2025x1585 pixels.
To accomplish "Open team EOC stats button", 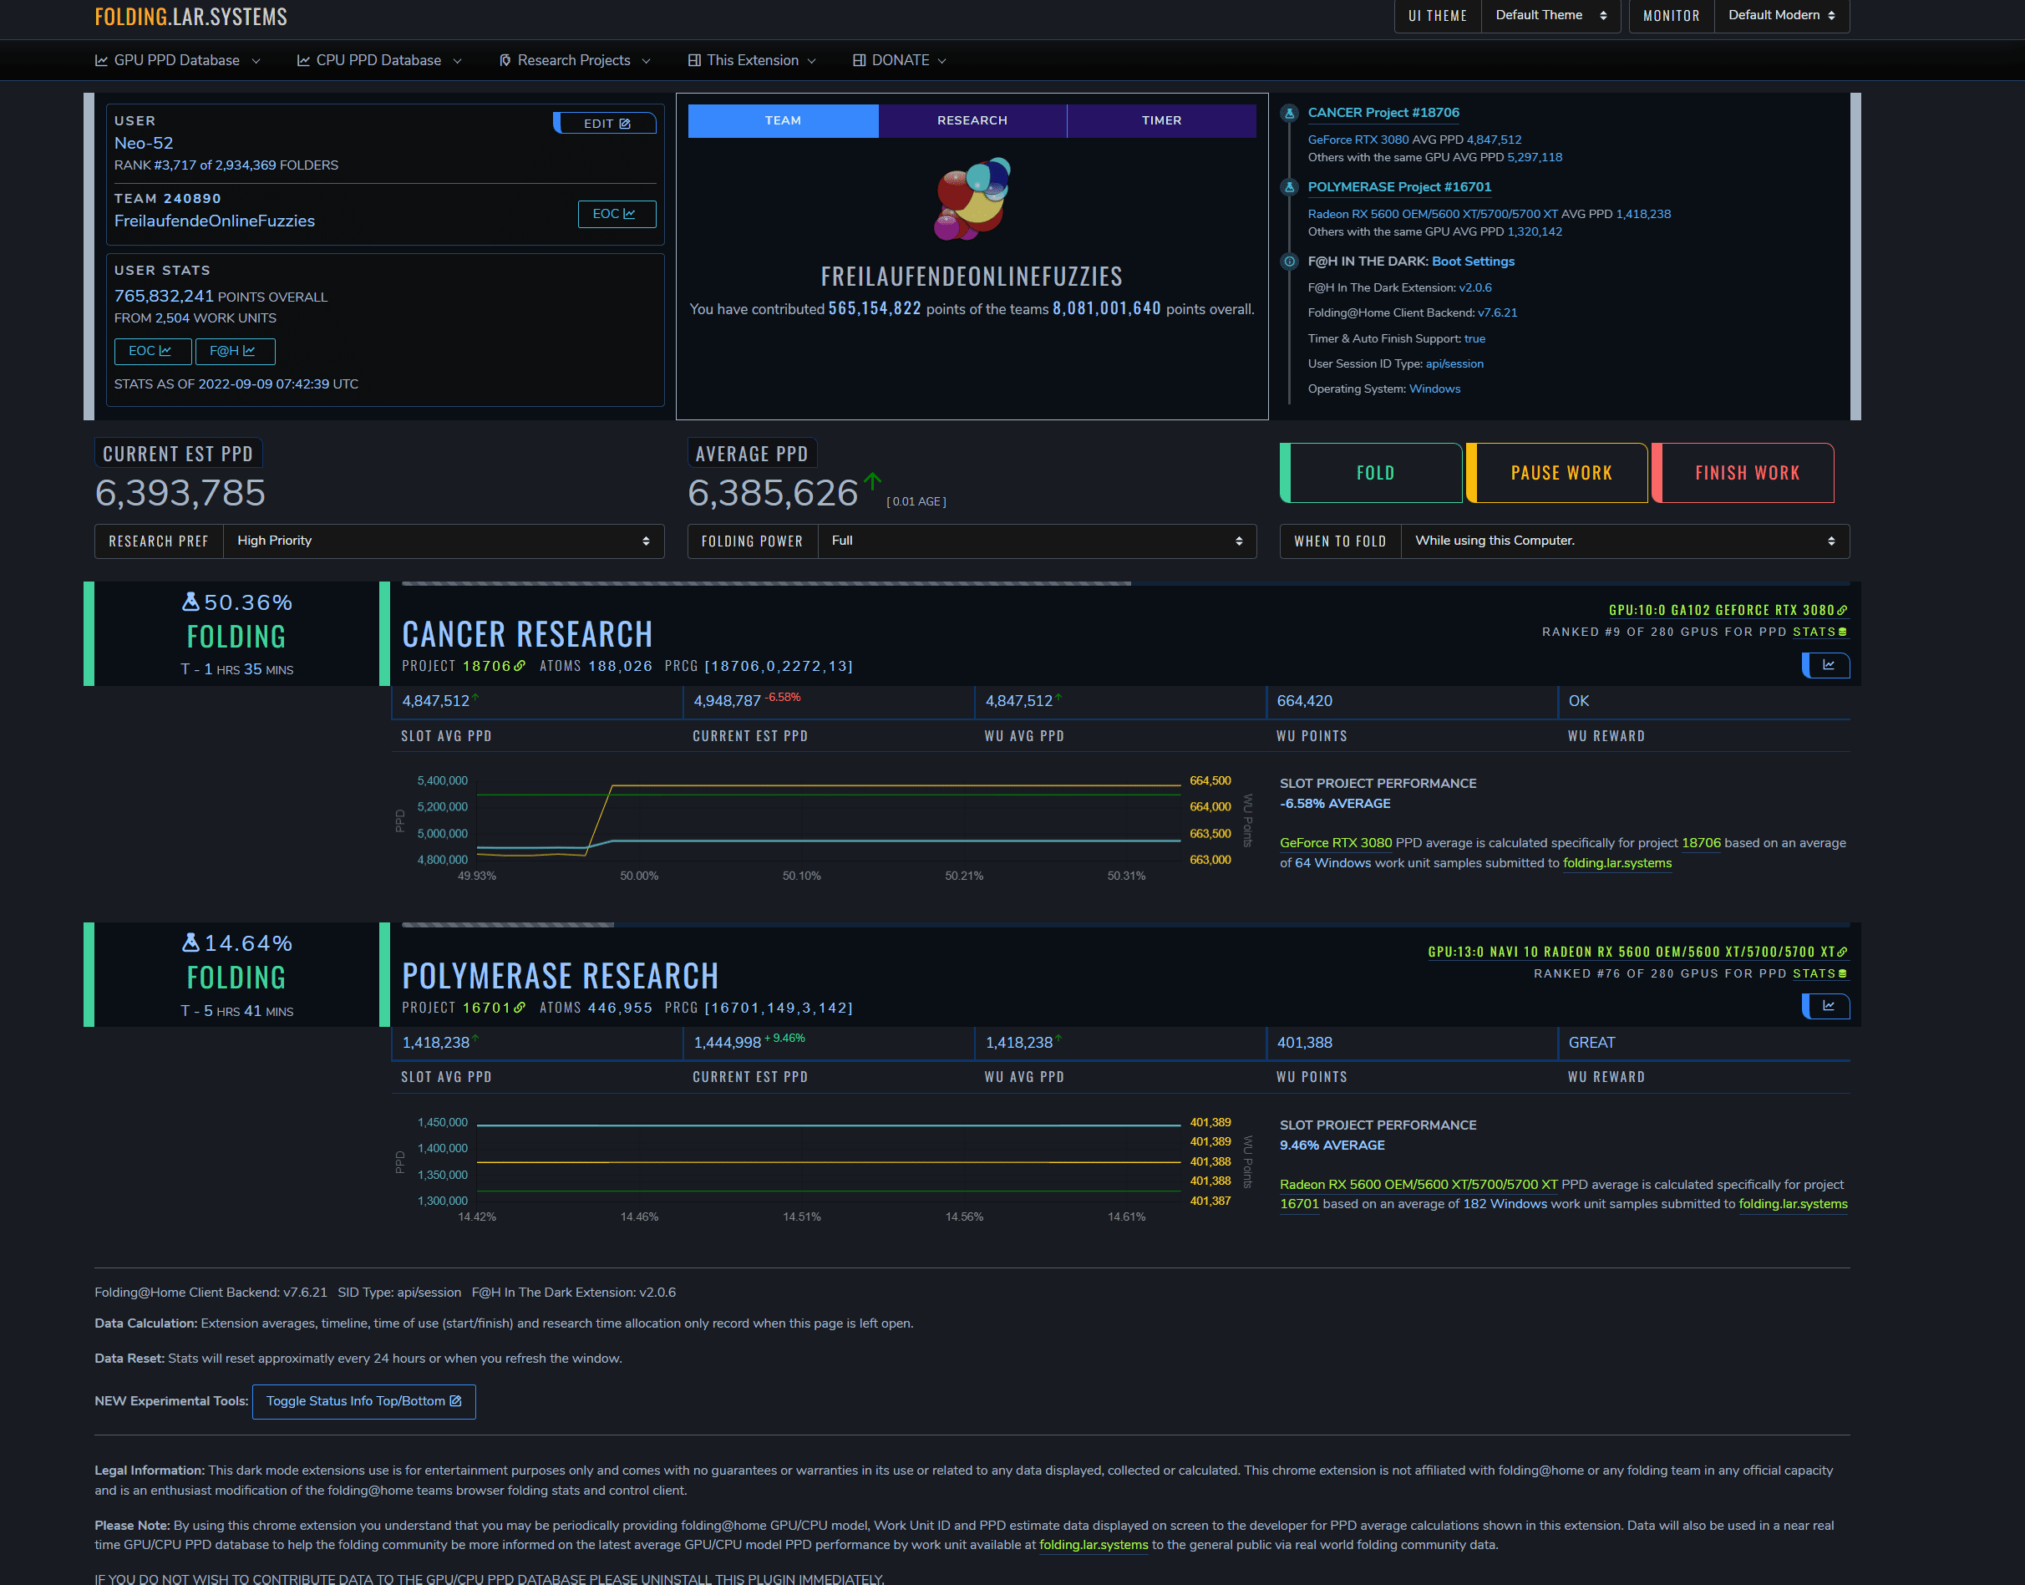I will pos(616,213).
